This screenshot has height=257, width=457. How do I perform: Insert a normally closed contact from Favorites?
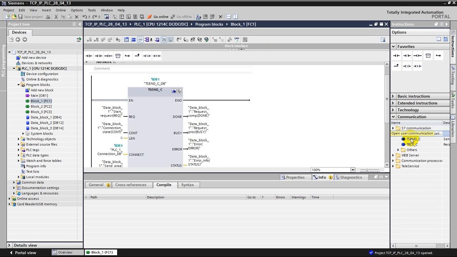coord(407,55)
